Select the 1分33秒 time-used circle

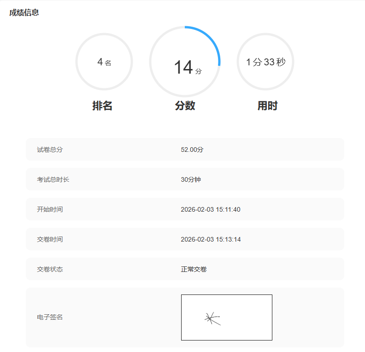point(265,62)
